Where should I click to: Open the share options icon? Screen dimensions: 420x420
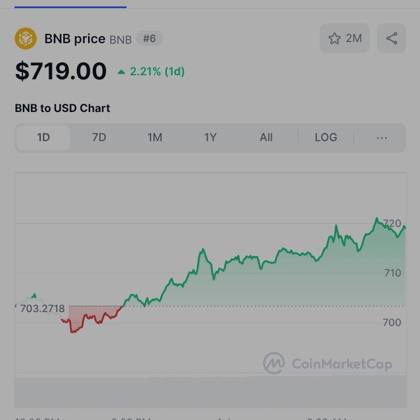coord(391,38)
